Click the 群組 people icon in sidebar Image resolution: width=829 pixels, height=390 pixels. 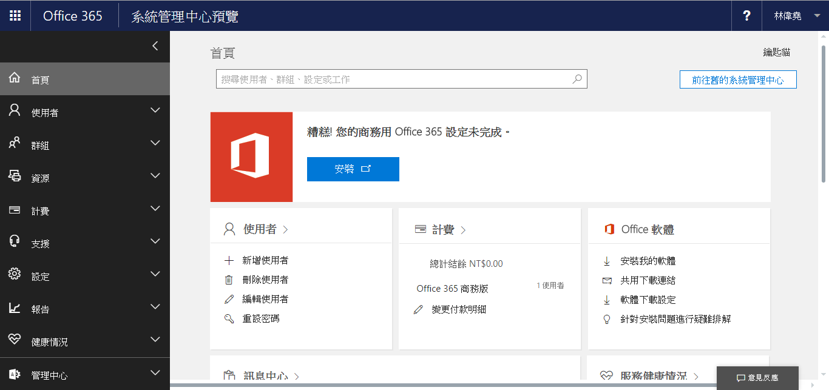pyautogui.click(x=15, y=144)
